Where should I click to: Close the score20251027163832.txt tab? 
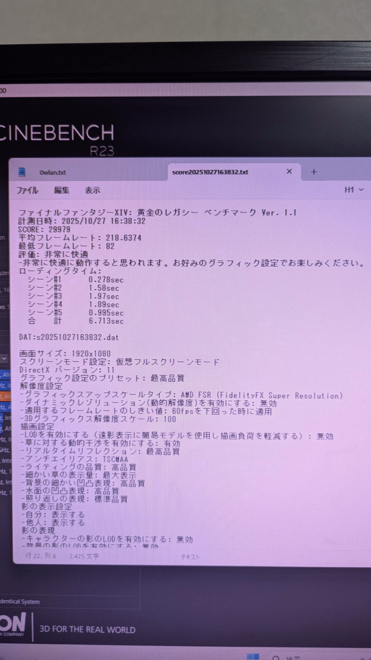pyautogui.click(x=289, y=171)
